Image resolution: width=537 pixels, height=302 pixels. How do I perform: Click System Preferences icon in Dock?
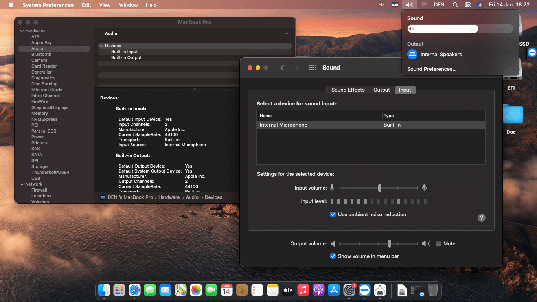(349, 290)
